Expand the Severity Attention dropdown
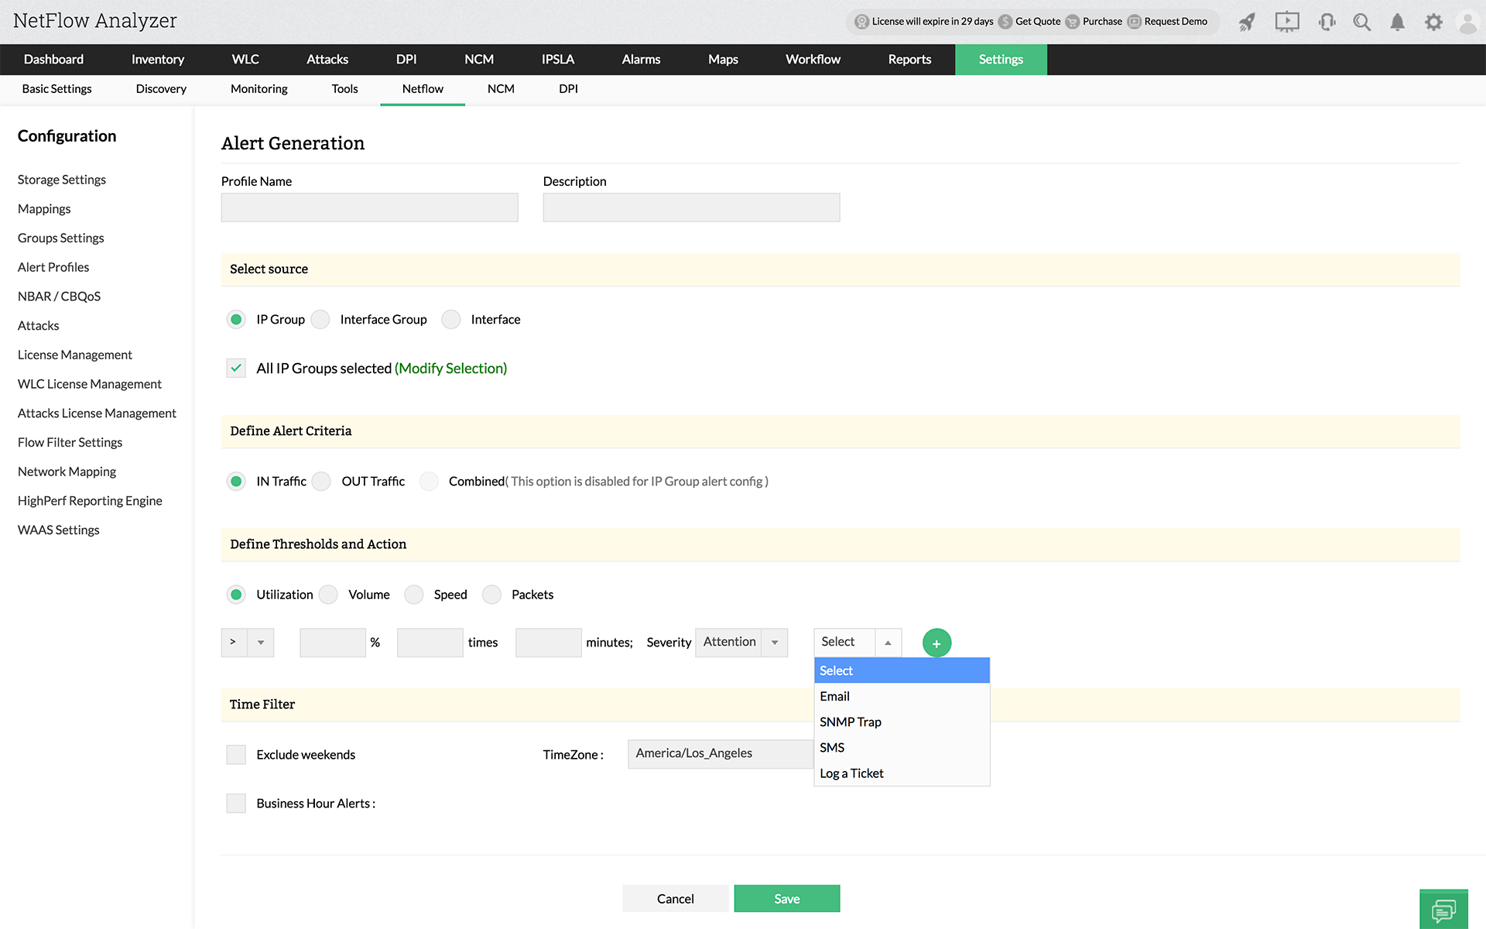The width and height of the screenshot is (1486, 929). [x=741, y=643]
